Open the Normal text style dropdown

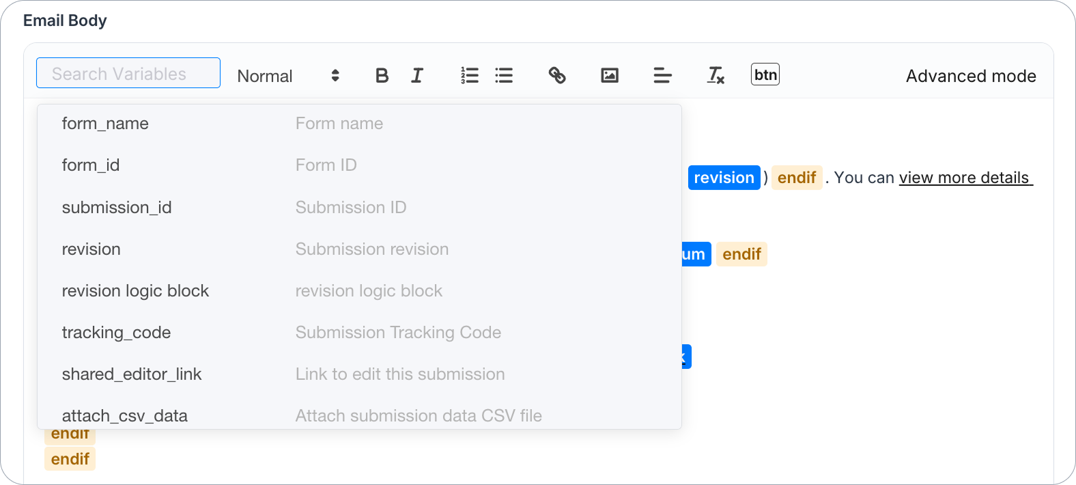pos(288,76)
